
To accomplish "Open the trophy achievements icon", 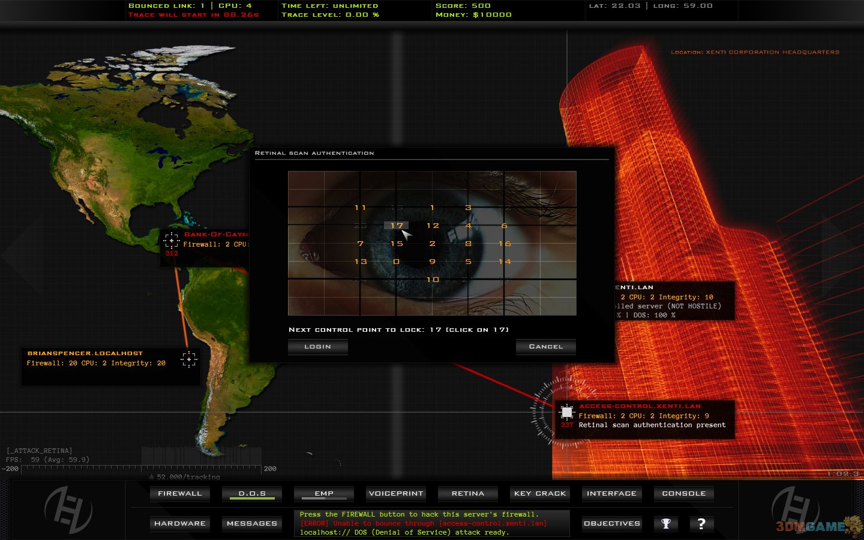I will click(x=665, y=523).
